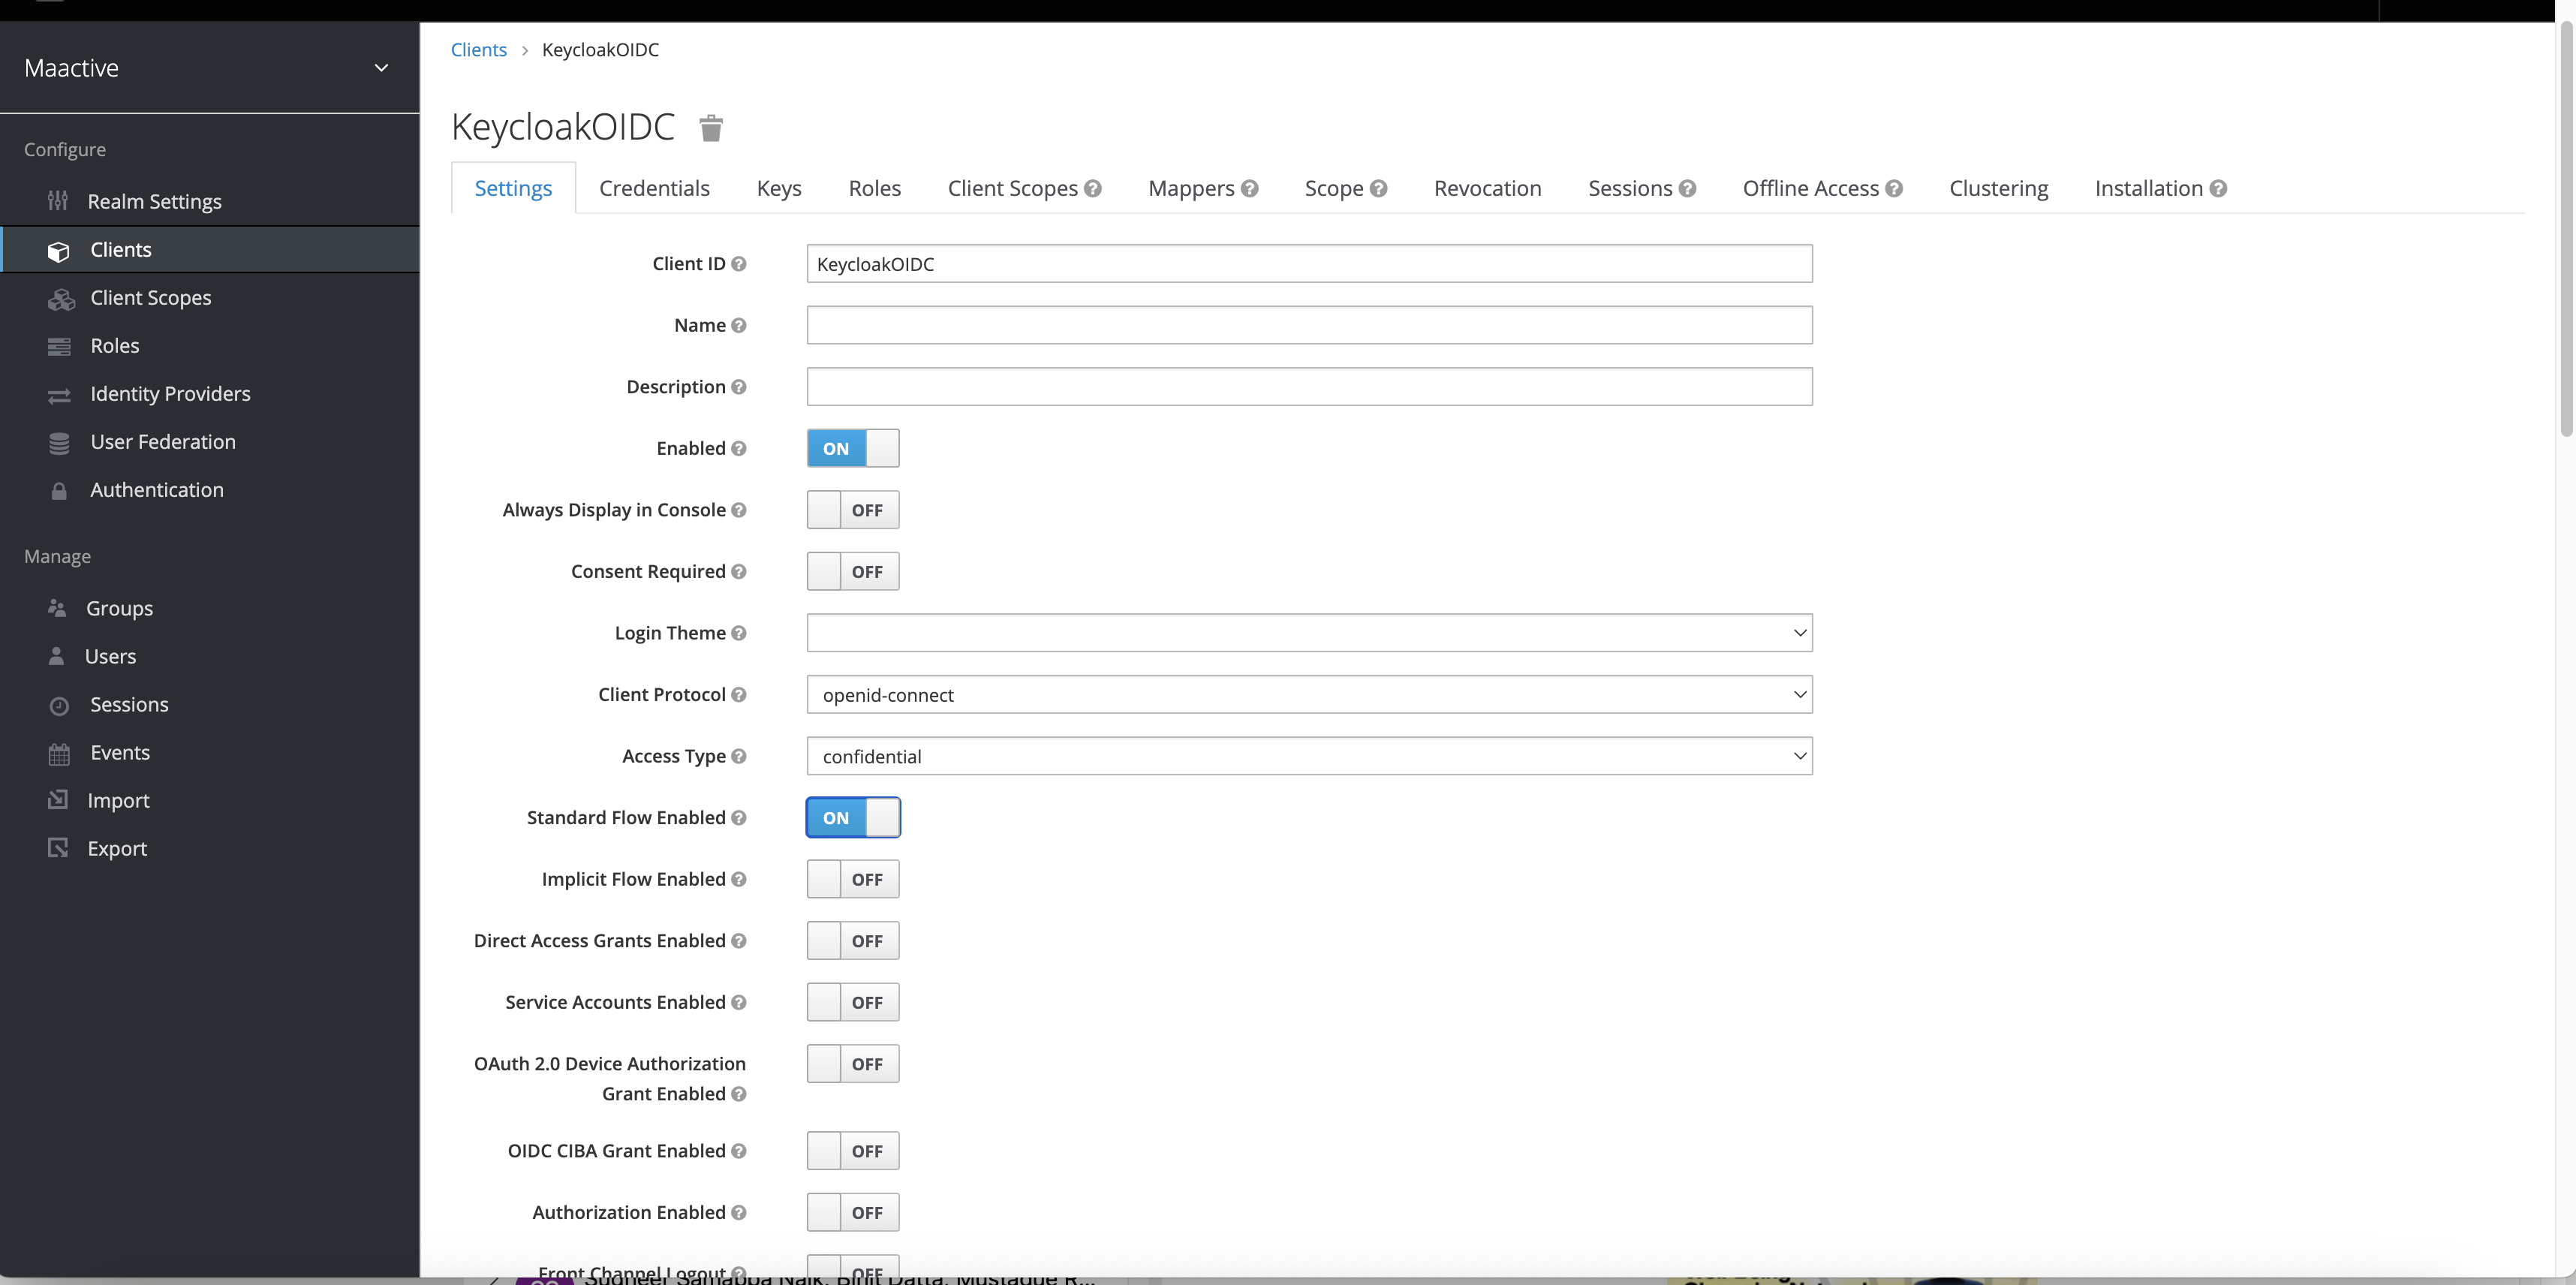Switch to the Revocation tab

coord(1487,188)
